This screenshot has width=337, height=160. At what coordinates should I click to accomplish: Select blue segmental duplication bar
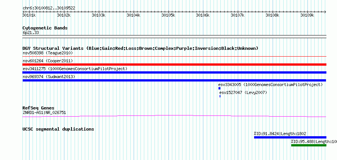(290, 137)
